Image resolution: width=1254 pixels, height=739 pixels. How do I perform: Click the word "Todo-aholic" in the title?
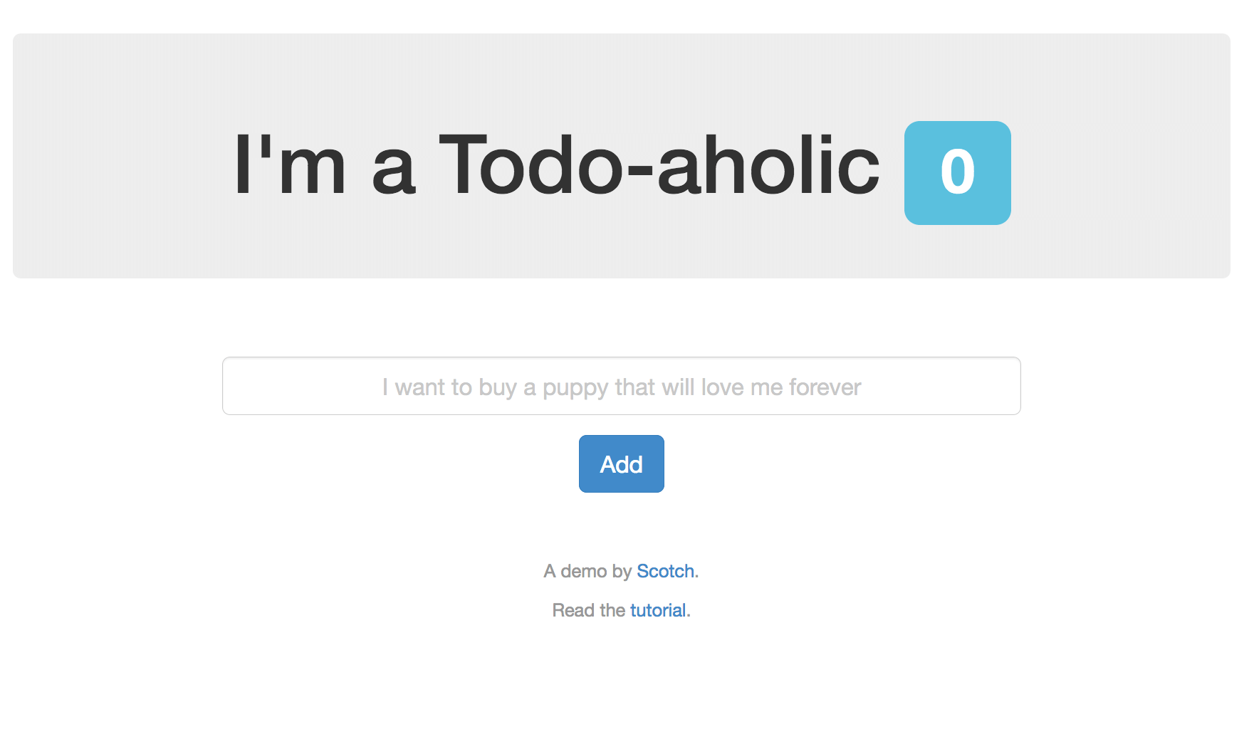(x=659, y=166)
